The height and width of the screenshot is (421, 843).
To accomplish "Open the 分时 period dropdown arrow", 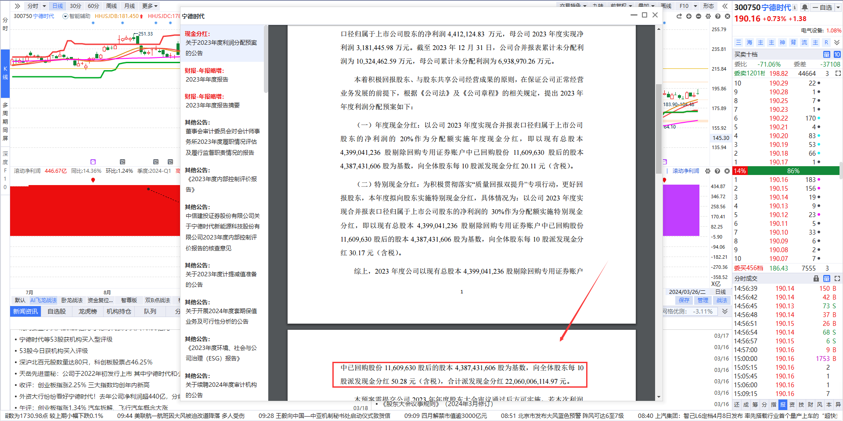I will 44,6.
